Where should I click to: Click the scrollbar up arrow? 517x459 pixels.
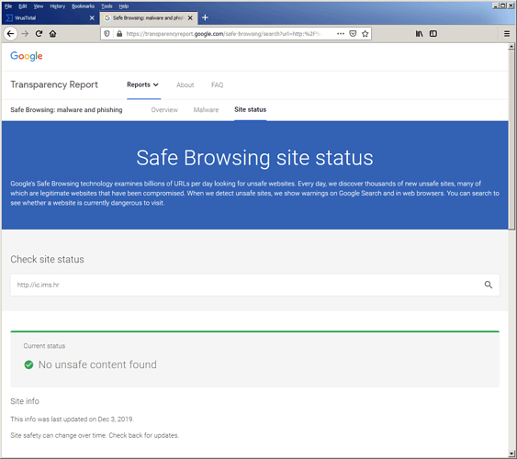(511, 47)
